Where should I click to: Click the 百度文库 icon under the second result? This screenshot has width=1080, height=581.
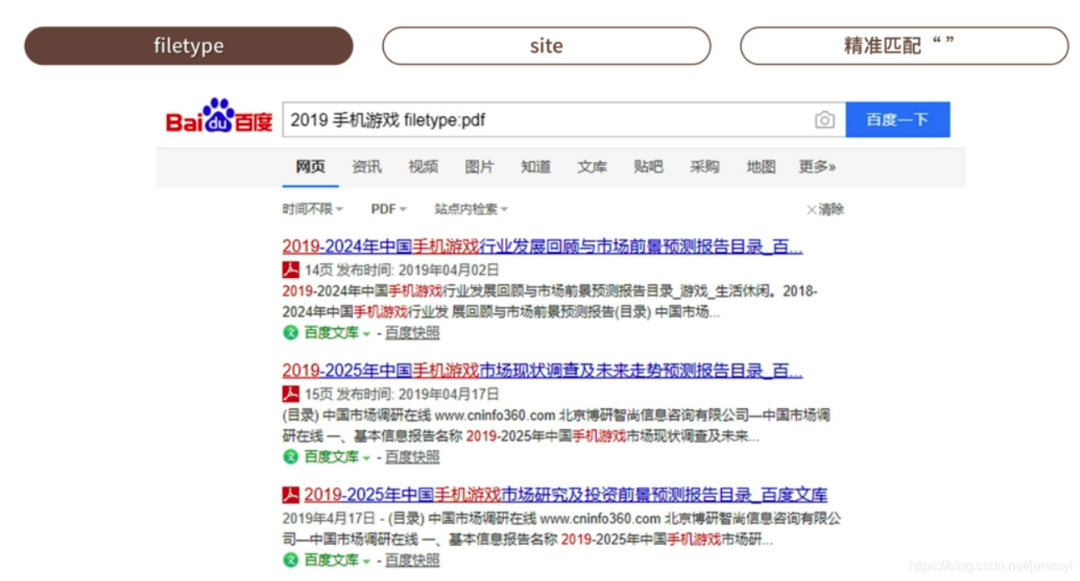[290, 457]
